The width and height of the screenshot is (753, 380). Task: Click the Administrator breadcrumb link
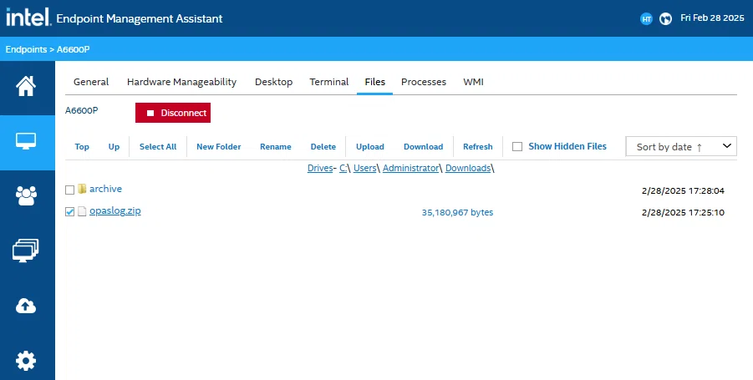tap(410, 169)
